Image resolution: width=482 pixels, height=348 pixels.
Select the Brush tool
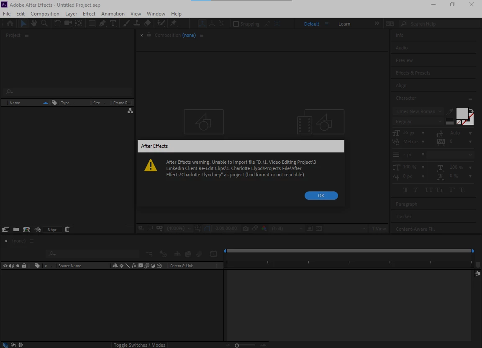click(126, 23)
